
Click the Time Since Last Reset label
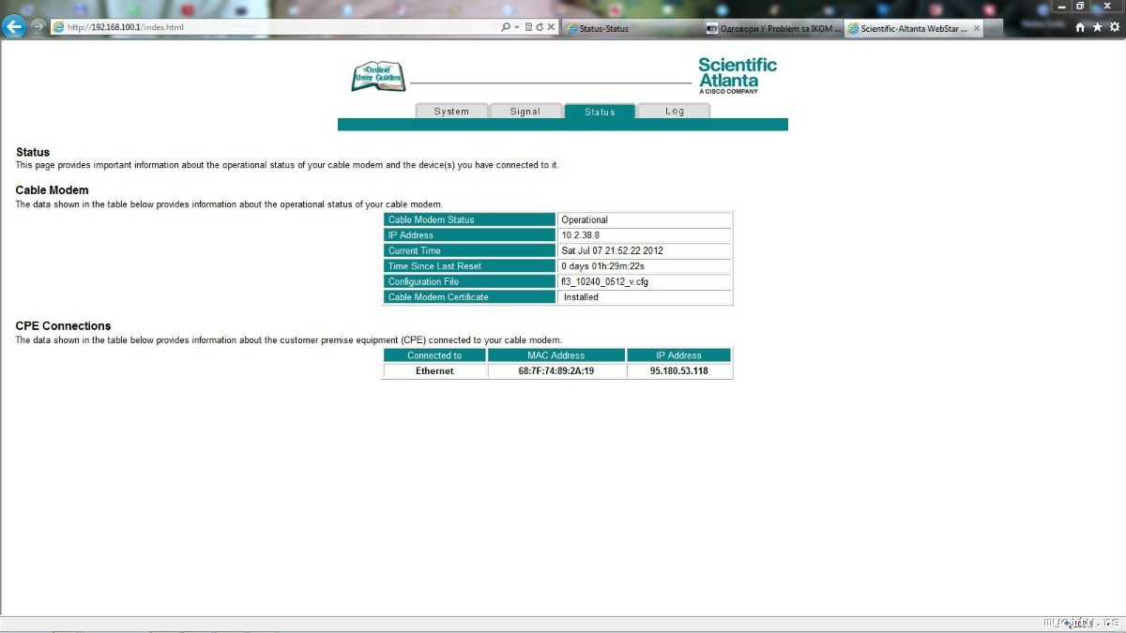pyautogui.click(x=470, y=266)
